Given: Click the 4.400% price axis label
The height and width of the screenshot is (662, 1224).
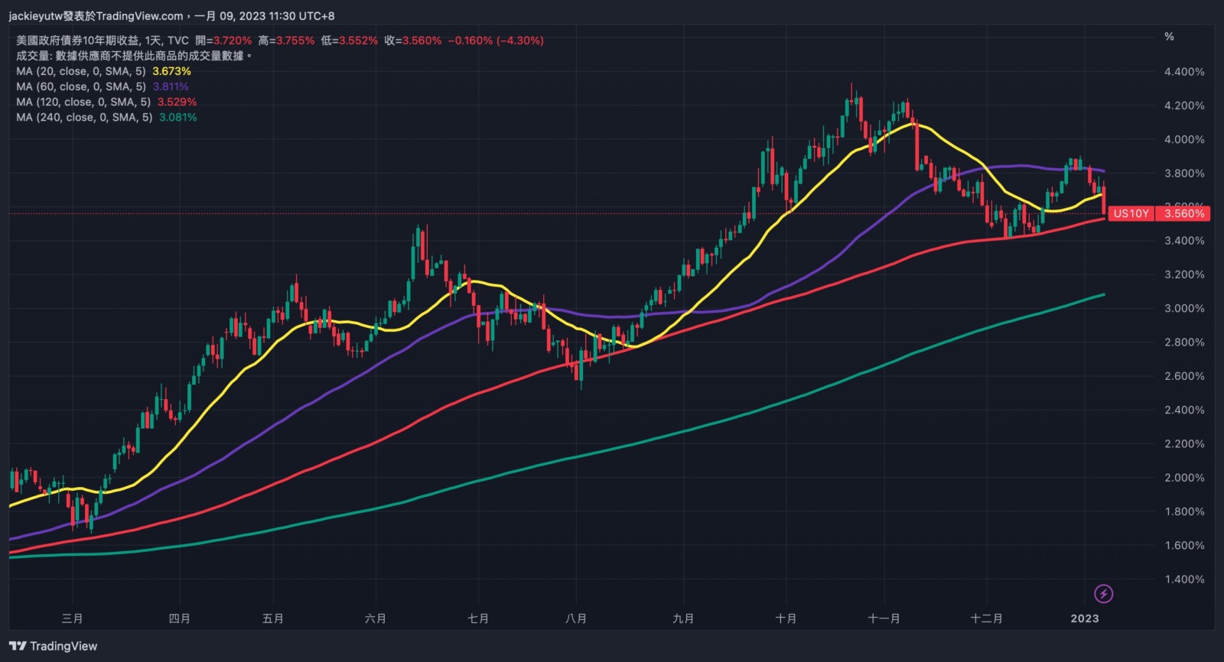Looking at the screenshot, I should (x=1183, y=72).
